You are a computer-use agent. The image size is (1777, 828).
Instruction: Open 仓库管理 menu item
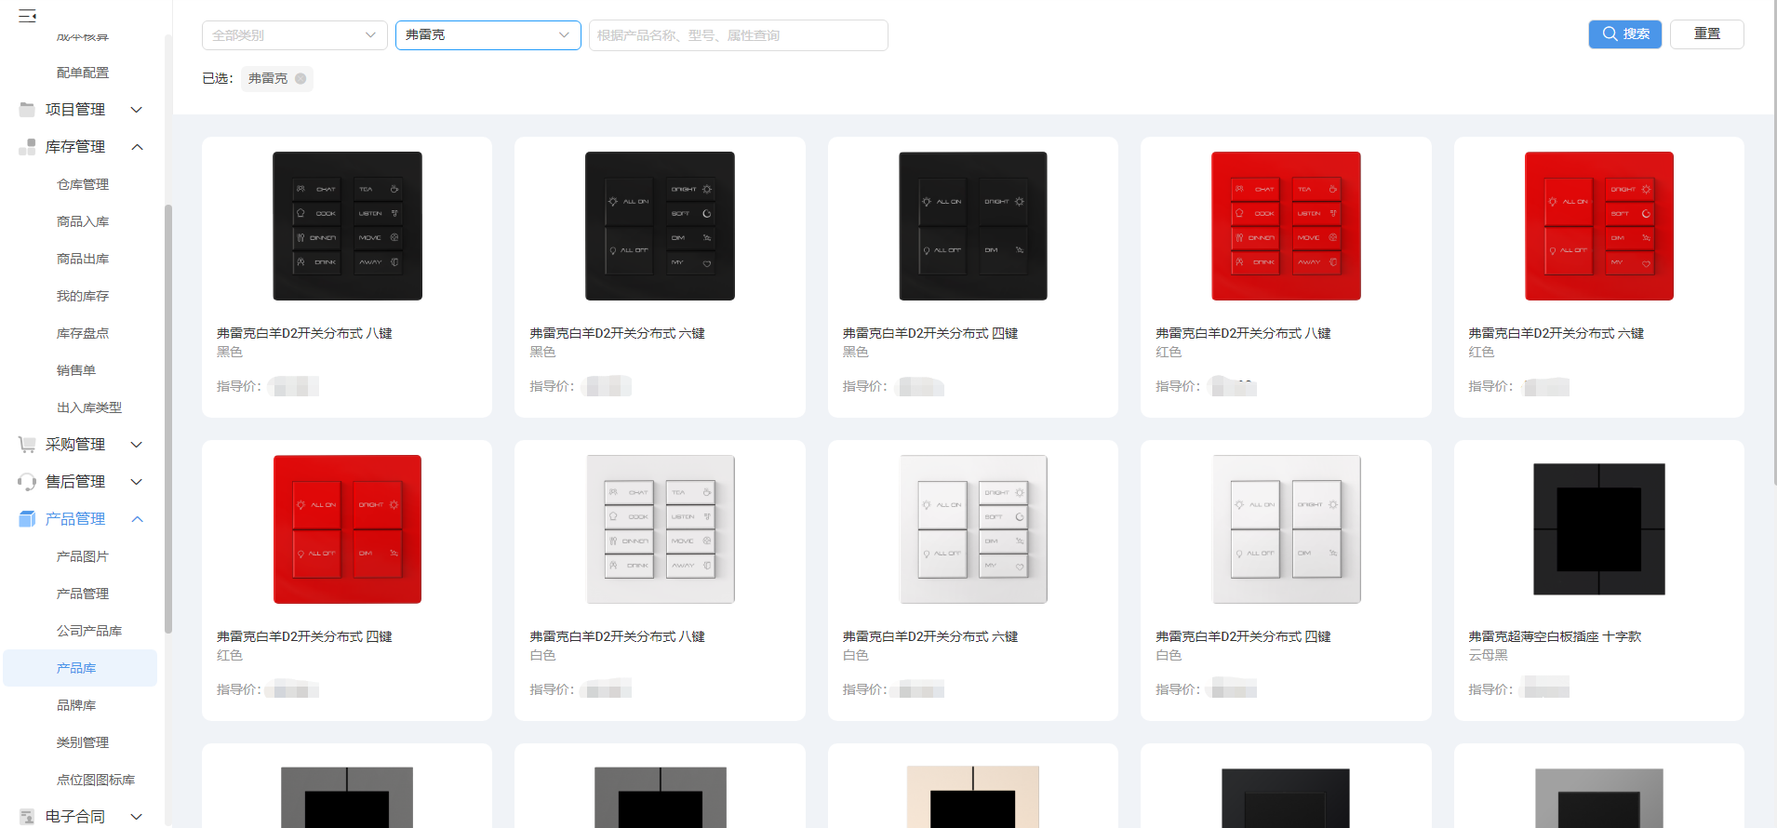click(x=83, y=184)
